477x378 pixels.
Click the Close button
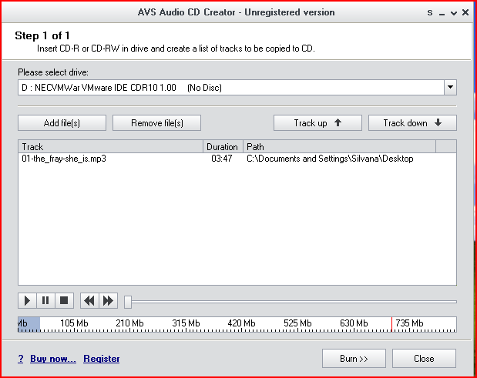click(x=424, y=359)
